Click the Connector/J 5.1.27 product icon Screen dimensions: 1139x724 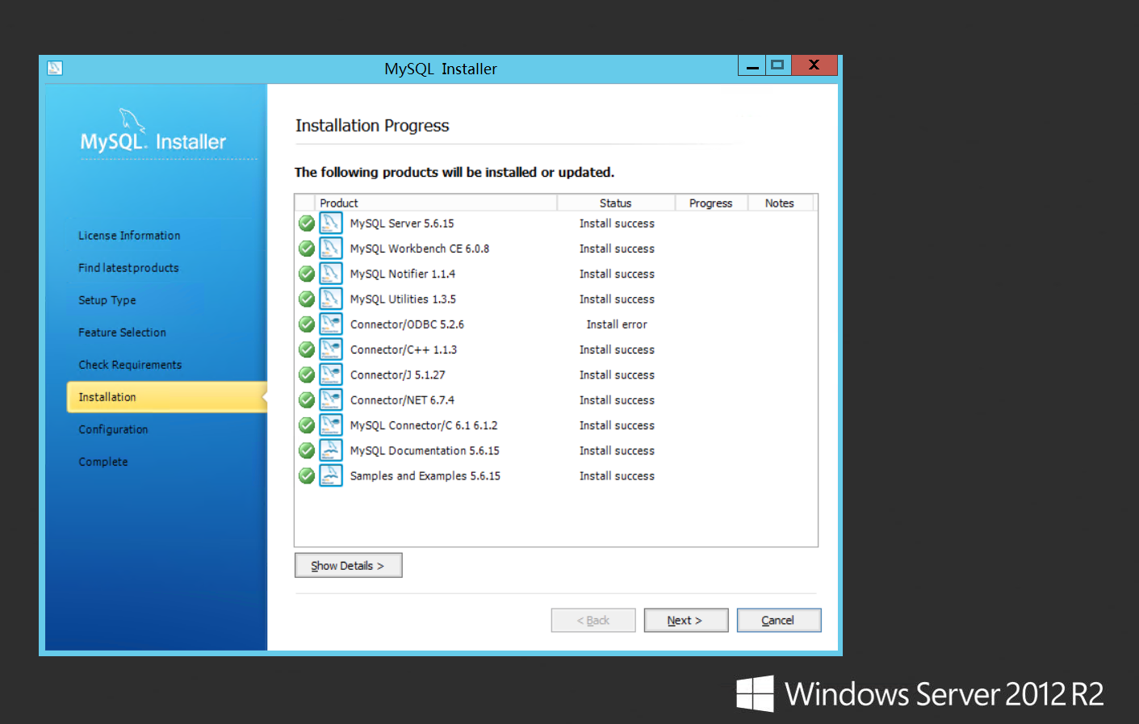coord(331,375)
